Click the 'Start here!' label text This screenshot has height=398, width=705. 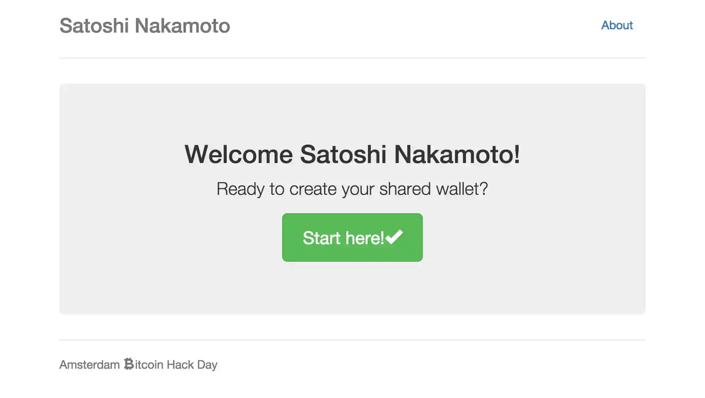click(343, 238)
